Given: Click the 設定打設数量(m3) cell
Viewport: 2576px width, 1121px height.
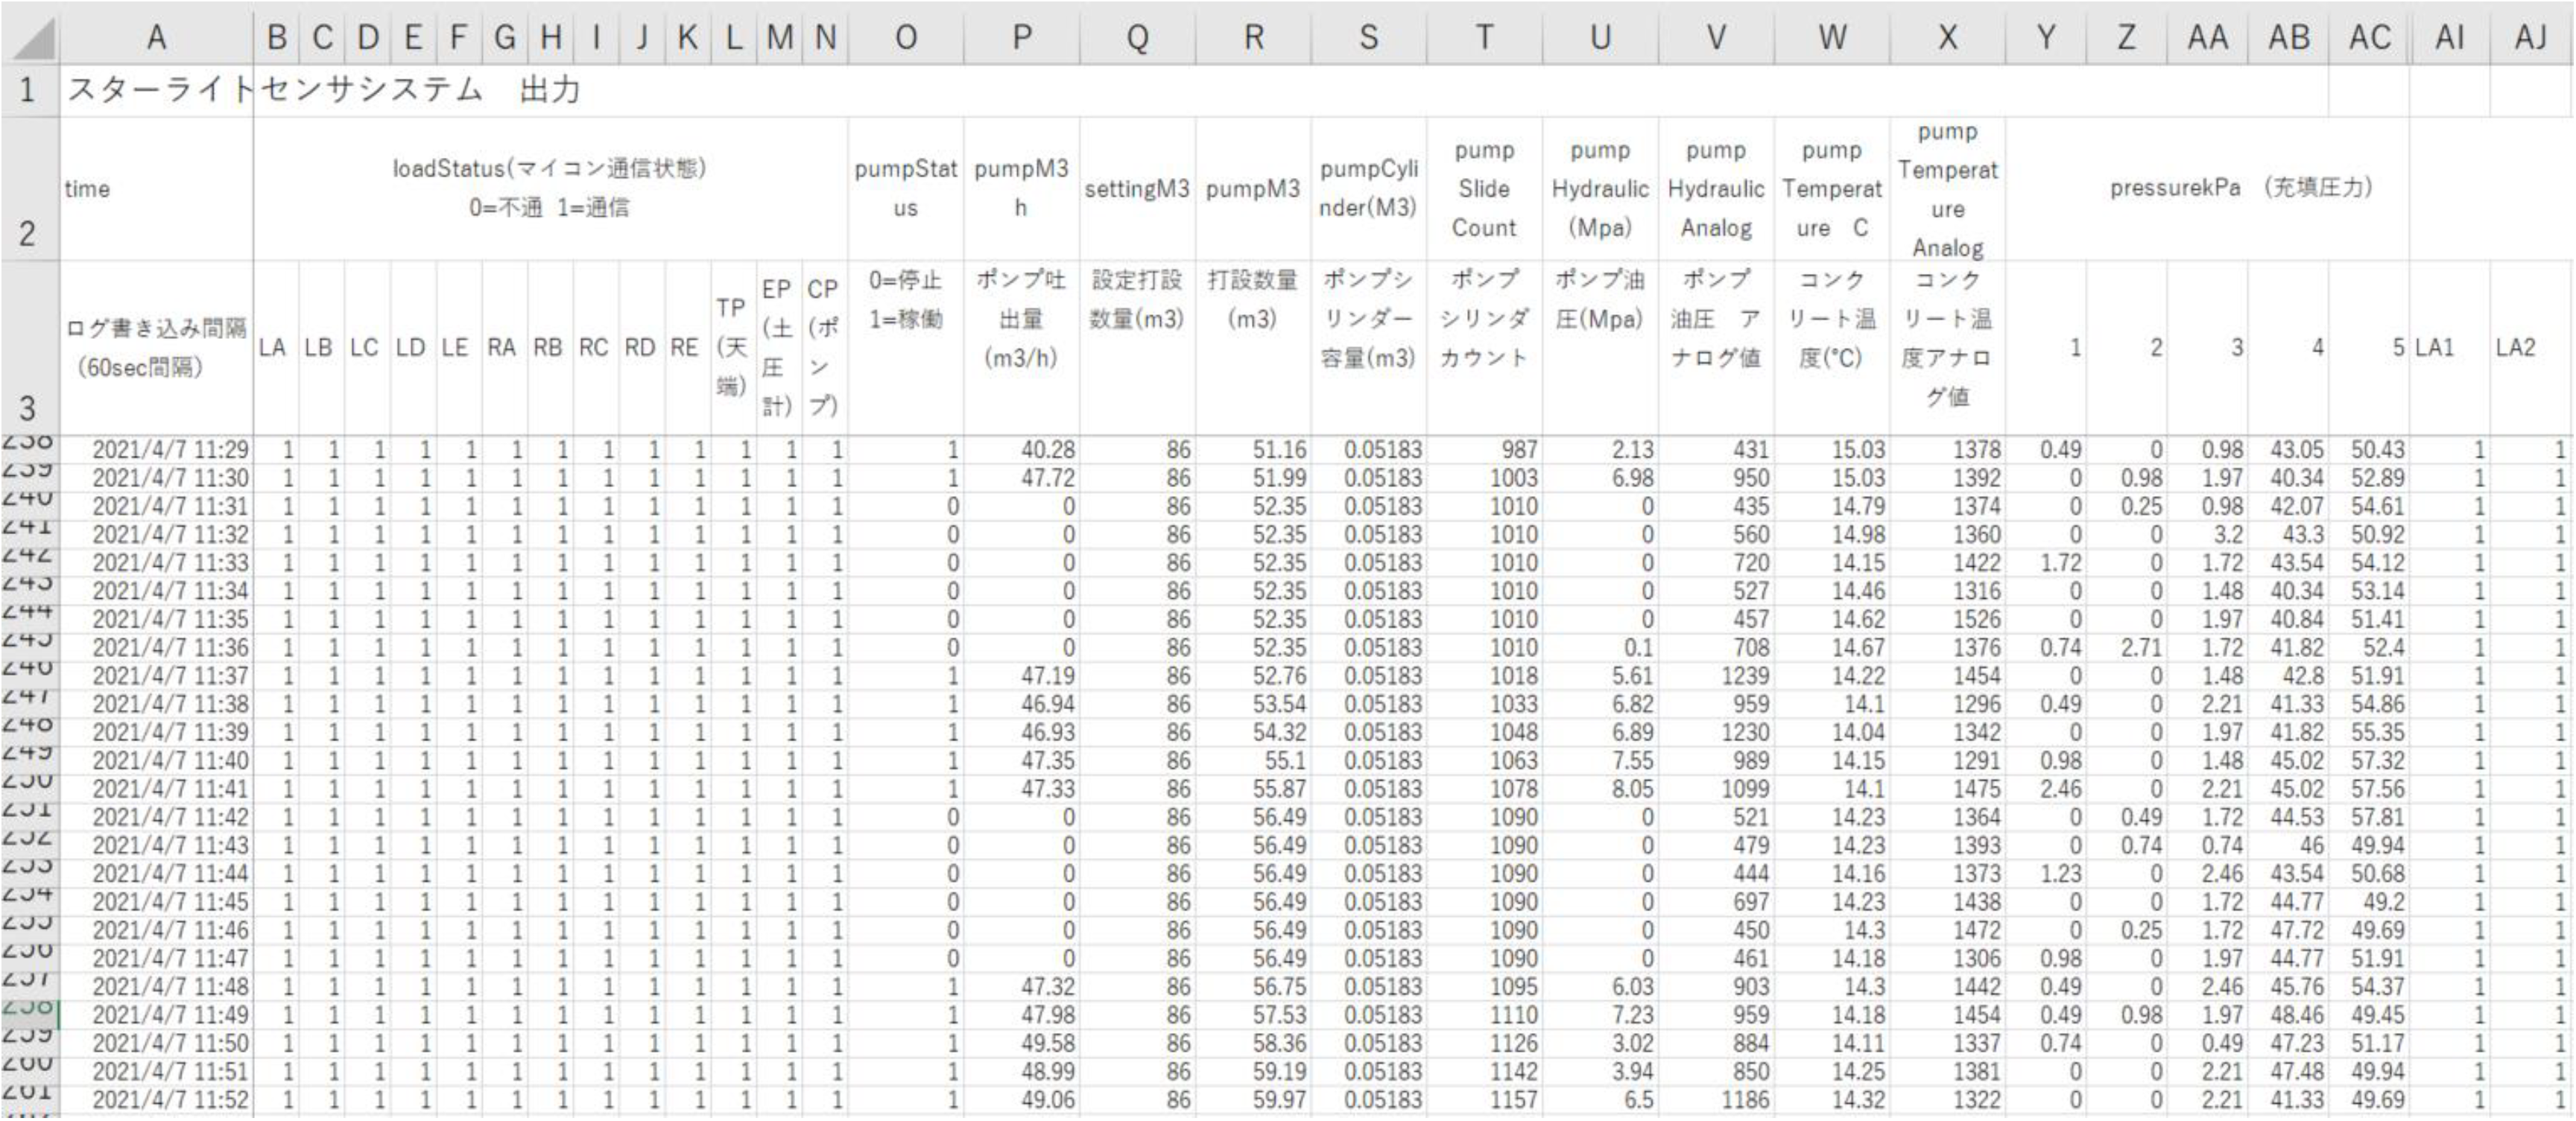Looking at the screenshot, I should point(1138,348).
